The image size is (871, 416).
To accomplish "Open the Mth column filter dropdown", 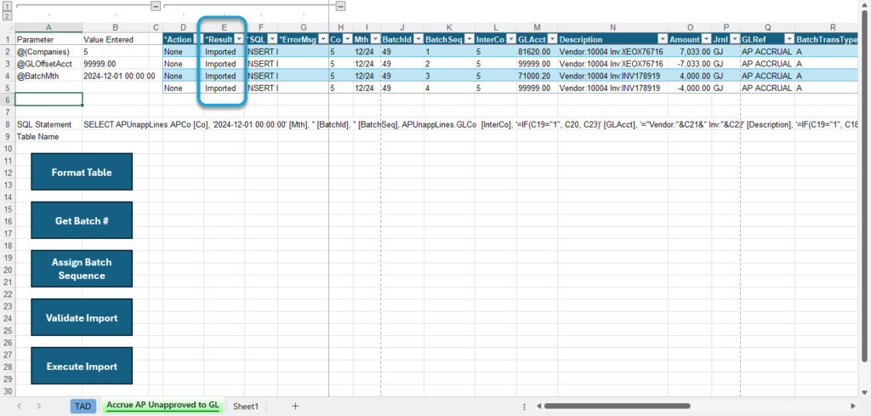I will point(374,39).
